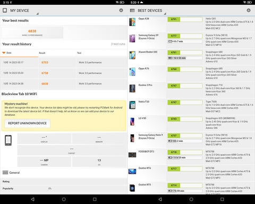Screen dimensions: 255x204
Task: Open Nokia T10 device thumbnail
Action: (132, 105)
